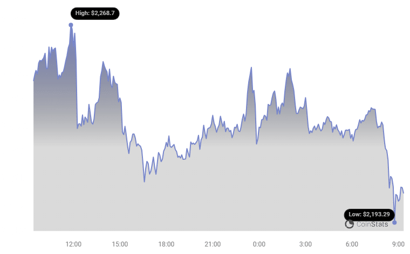
Task: Click the CoinStats watermark text
Action: (x=372, y=224)
